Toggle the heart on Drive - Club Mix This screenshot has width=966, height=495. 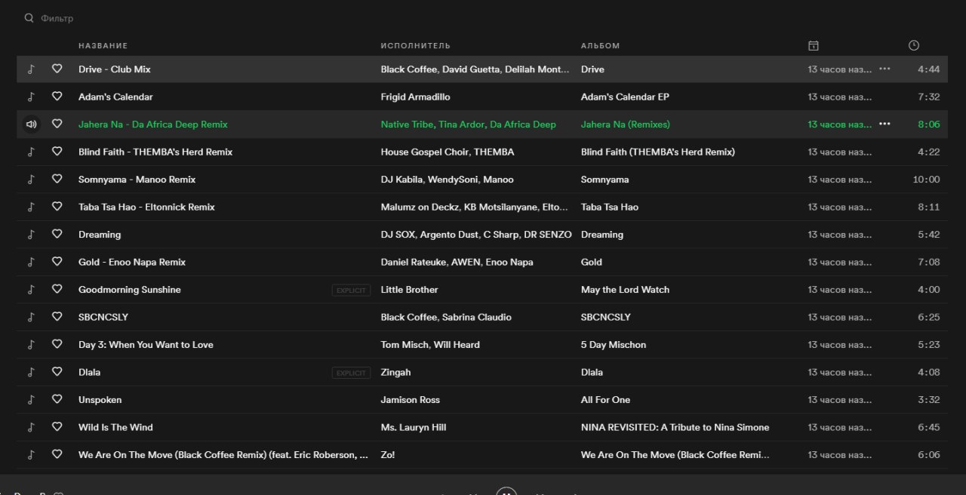[57, 69]
